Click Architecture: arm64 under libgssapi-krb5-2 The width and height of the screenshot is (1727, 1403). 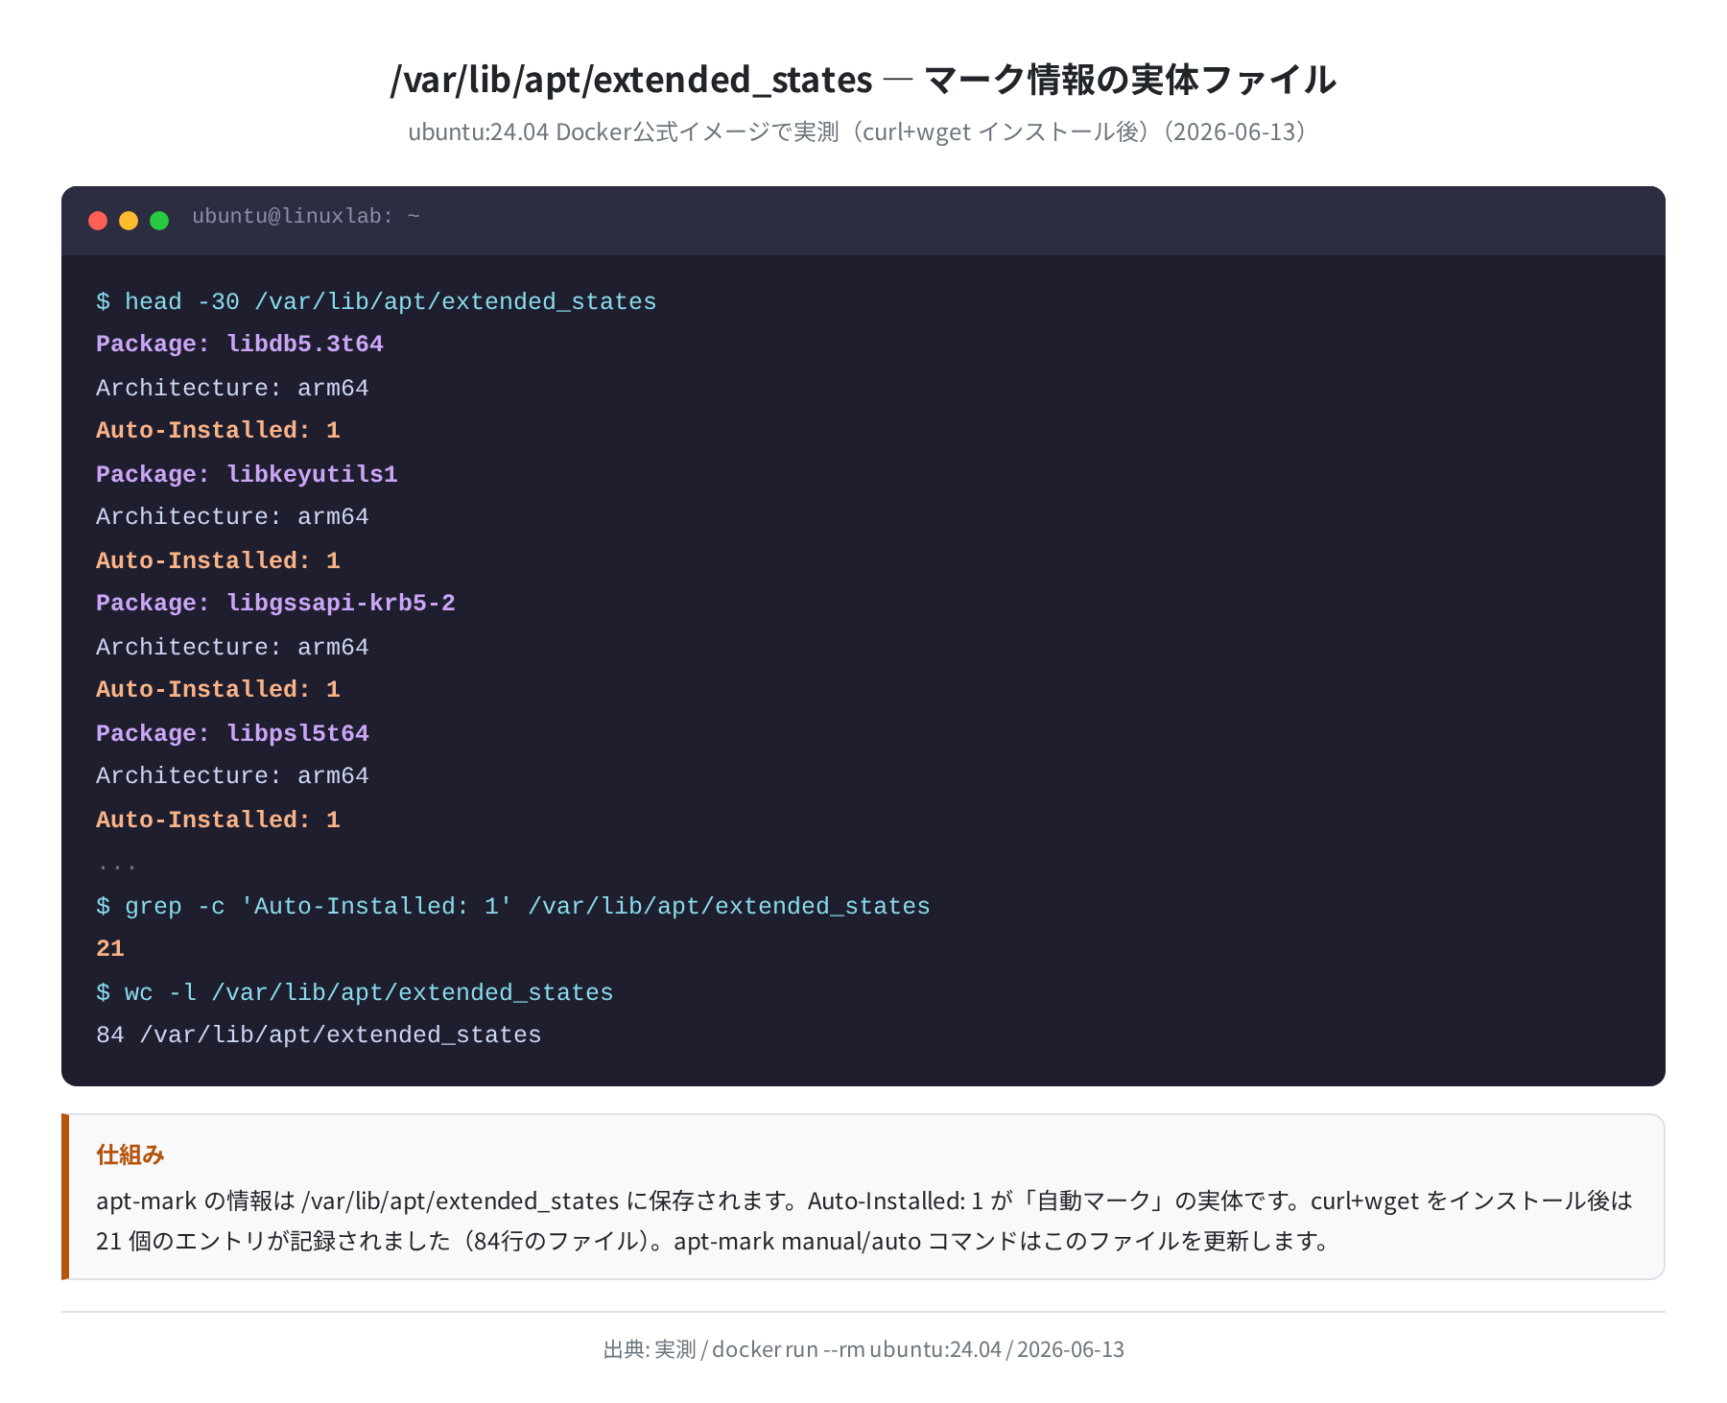point(232,647)
